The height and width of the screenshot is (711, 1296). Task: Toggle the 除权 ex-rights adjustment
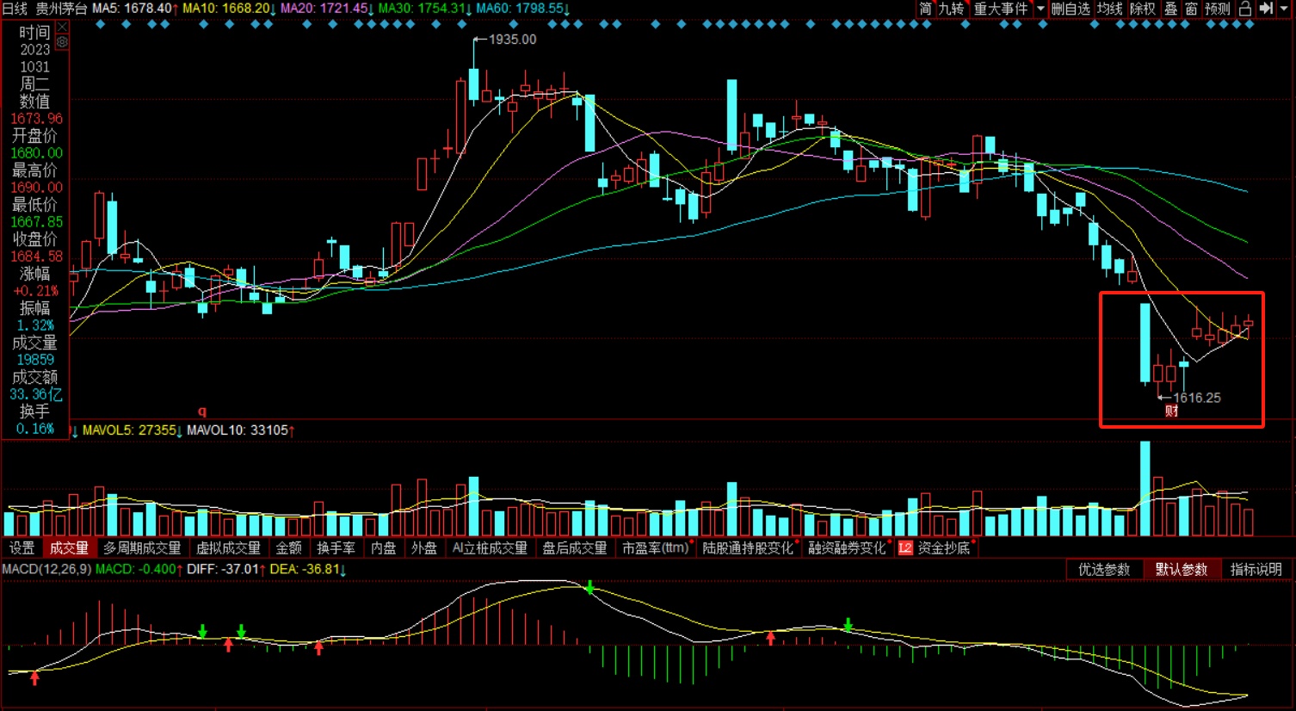1143,9
